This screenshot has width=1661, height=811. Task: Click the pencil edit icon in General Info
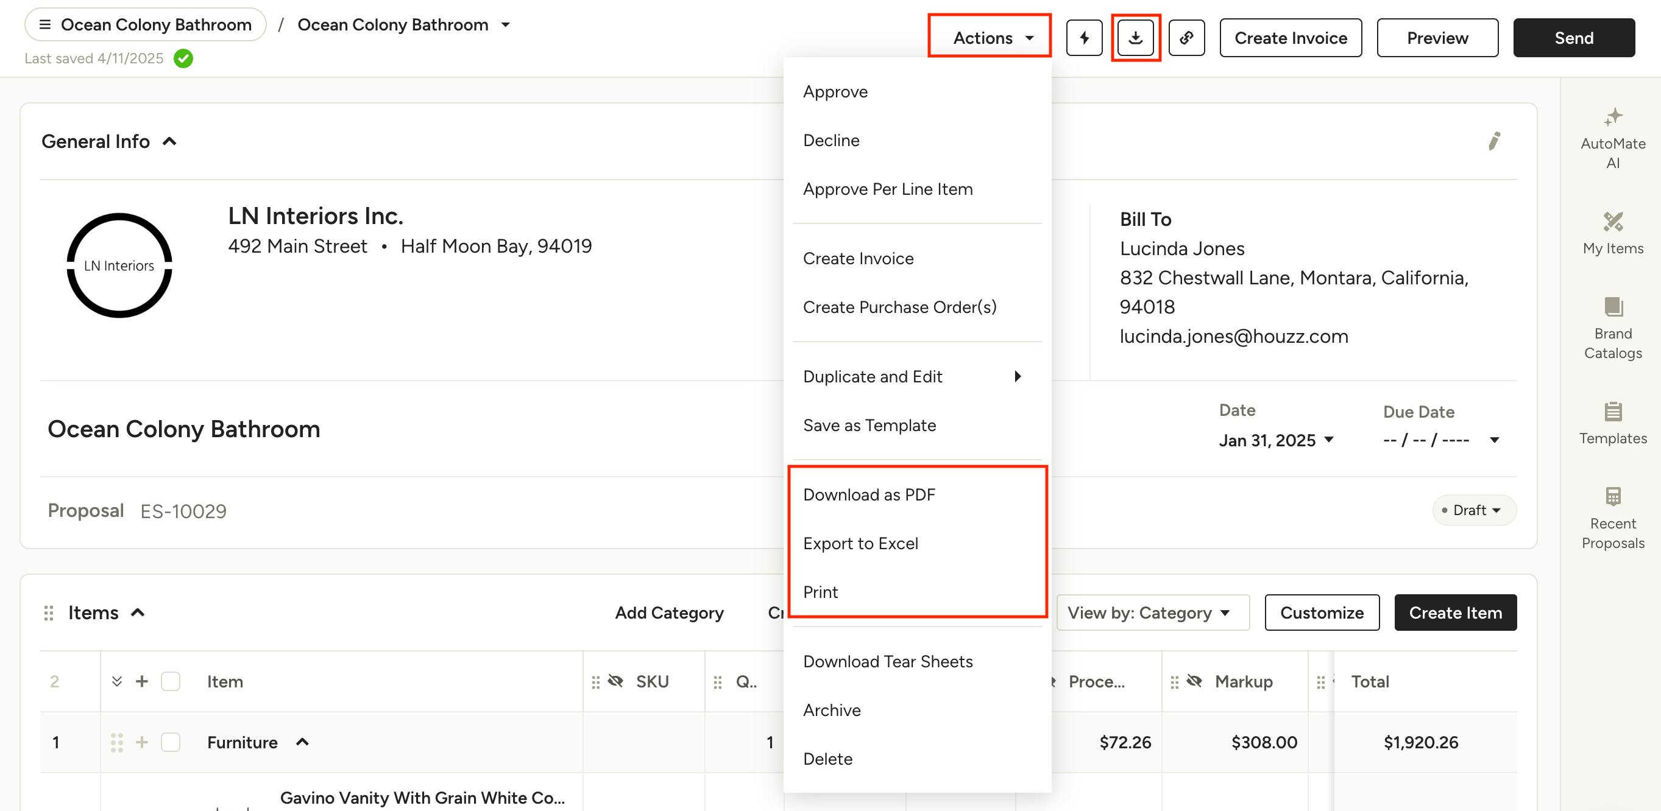(1493, 141)
